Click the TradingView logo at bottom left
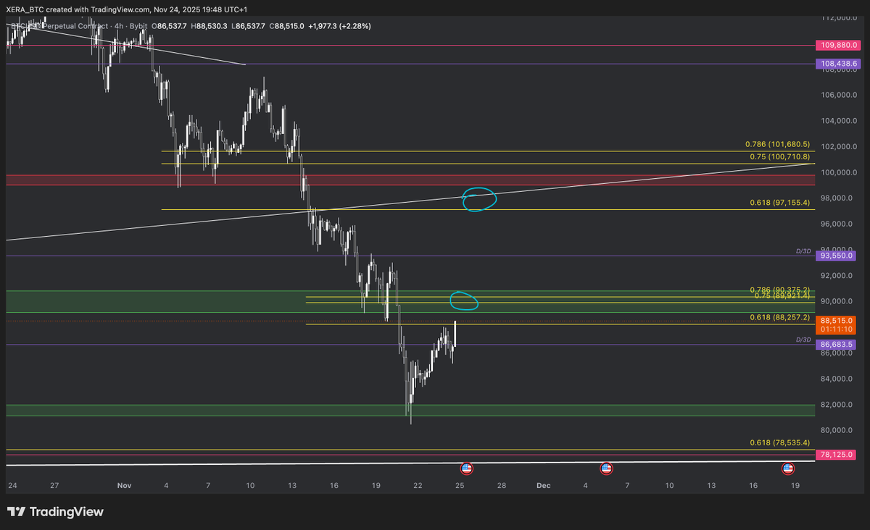The width and height of the screenshot is (870, 530). [x=56, y=512]
